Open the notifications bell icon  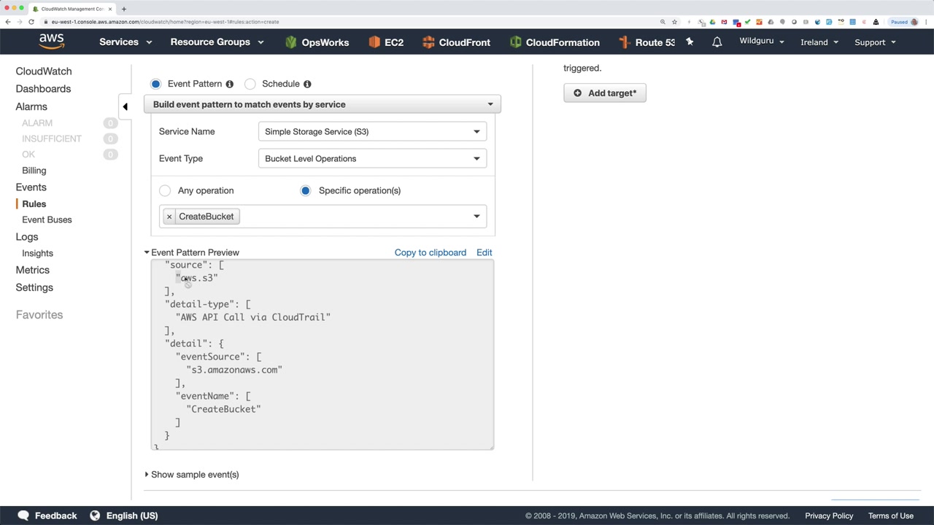point(717,42)
